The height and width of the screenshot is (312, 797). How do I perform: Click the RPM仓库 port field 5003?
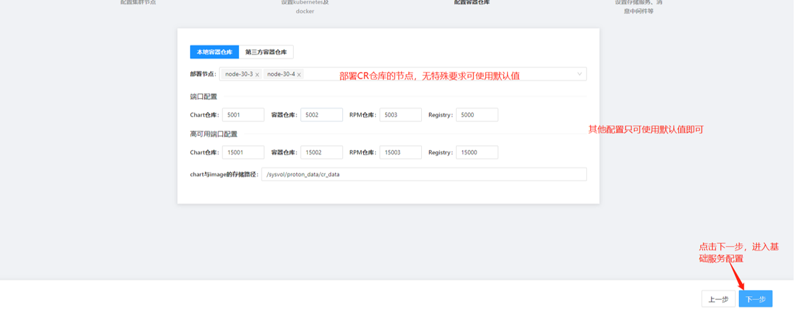click(400, 115)
